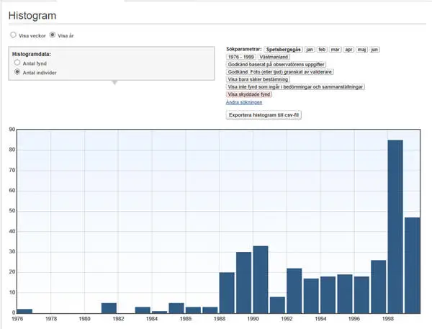Viewport: 432px width, 329px height.
Task: Click the 'Spetsbergsgås' search parameter tag
Action: (283, 49)
